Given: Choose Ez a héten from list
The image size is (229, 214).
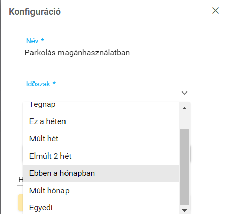Looking at the screenshot, I should pyautogui.click(x=101, y=121).
